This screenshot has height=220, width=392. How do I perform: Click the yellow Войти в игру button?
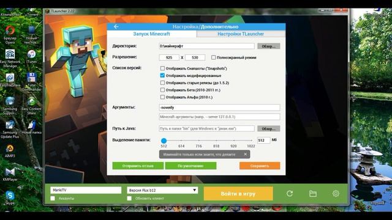[238, 194]
